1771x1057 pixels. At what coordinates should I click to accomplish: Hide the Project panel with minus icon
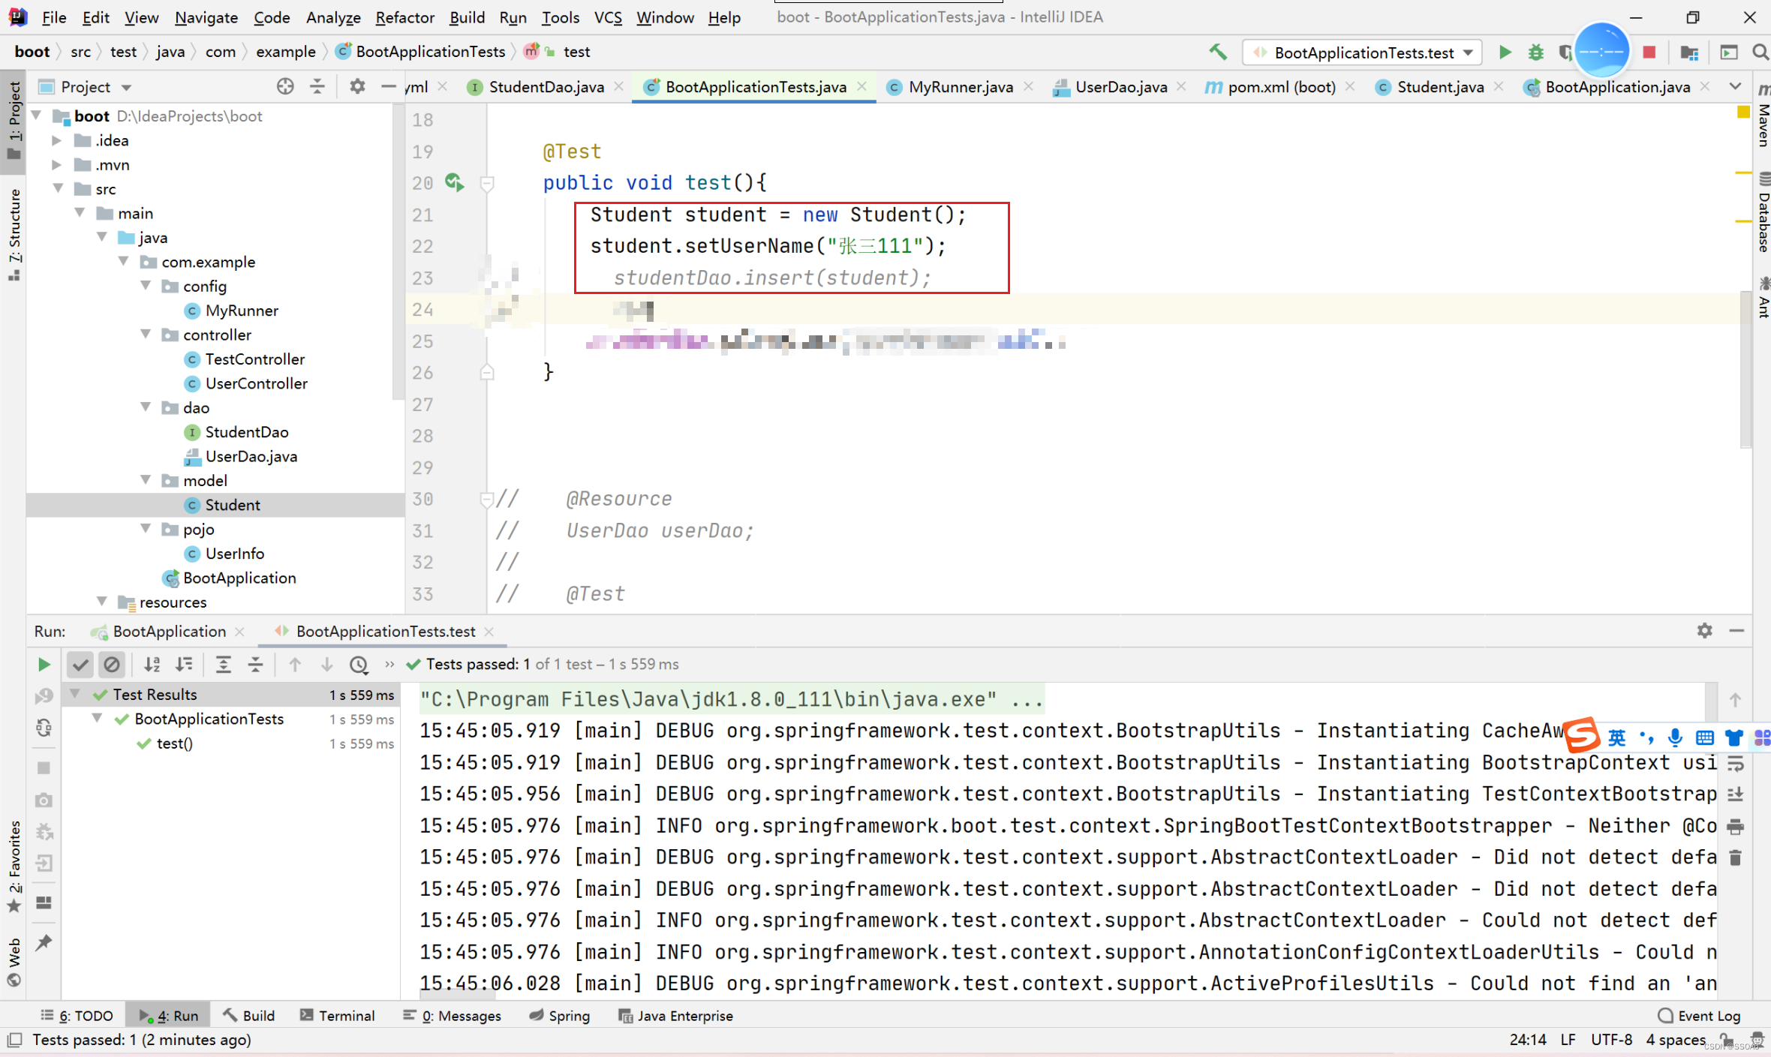point(388,86)
